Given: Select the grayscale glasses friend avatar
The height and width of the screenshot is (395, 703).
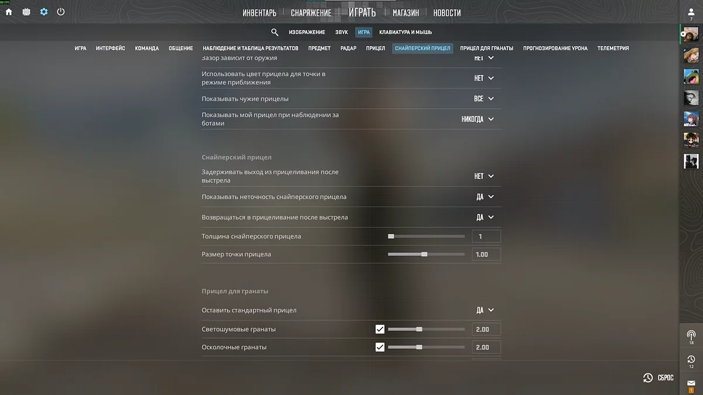Looking at the screenshot, I should [691, 98].
